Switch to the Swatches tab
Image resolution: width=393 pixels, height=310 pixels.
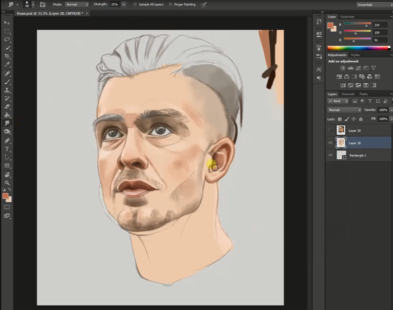tap(347, 17)
